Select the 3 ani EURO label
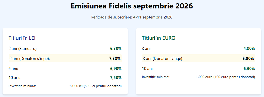264x97 pixels. [x=147, y=48]
